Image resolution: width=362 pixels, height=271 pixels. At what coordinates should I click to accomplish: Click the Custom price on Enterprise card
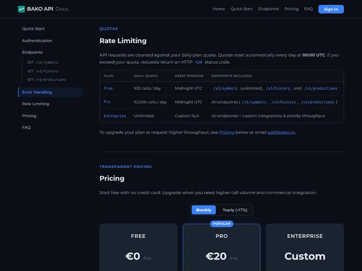[x=305, y=256]
